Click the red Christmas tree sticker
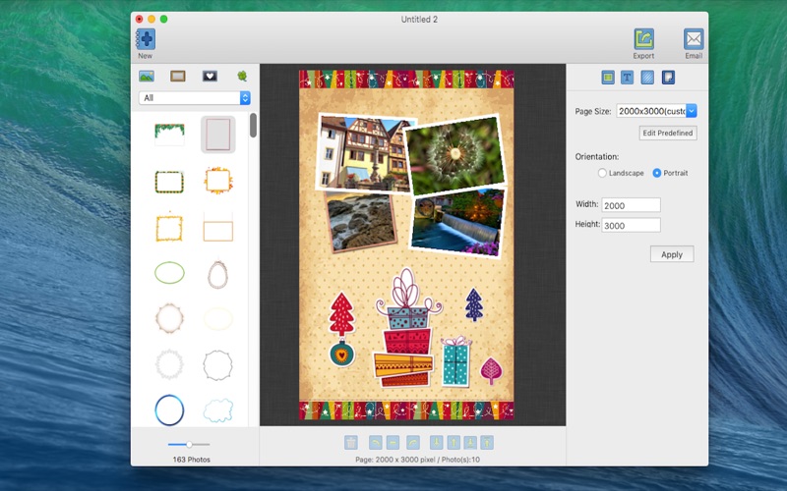Viewport: 787px width, 491px height. (x=341, y=313)
